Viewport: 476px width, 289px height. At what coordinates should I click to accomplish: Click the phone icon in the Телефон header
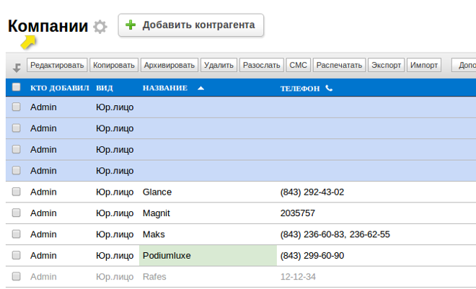point(330,88)
